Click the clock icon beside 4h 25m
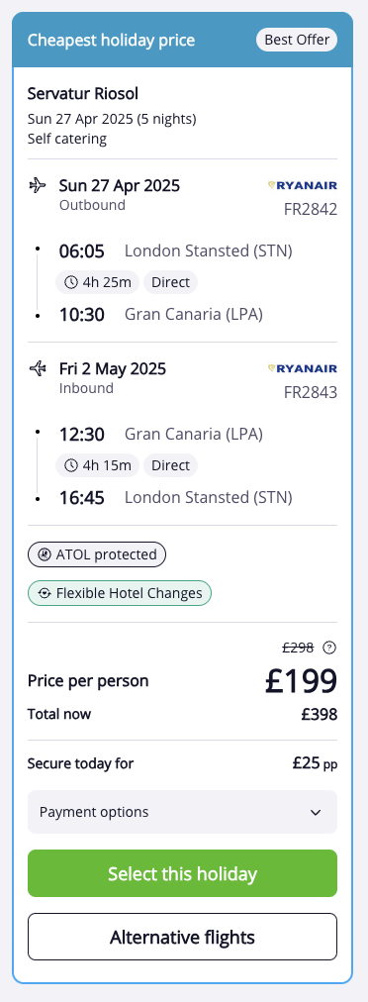Screen dimensions: 368x1002 71,282
